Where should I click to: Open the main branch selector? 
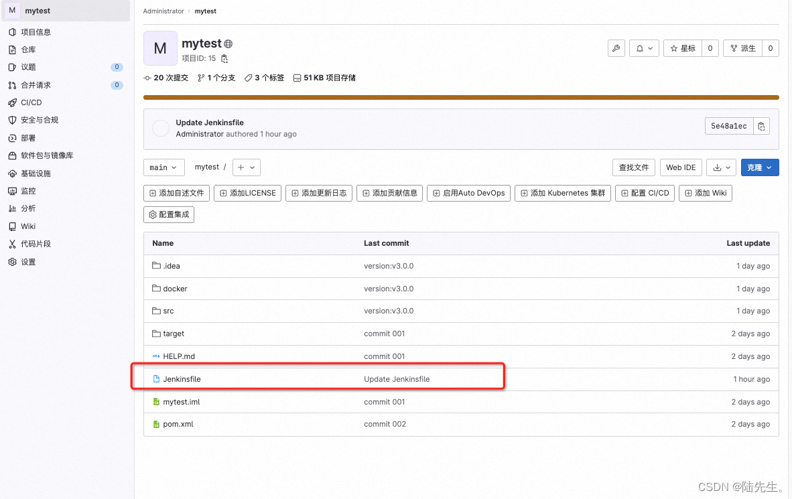coord(163,167)
